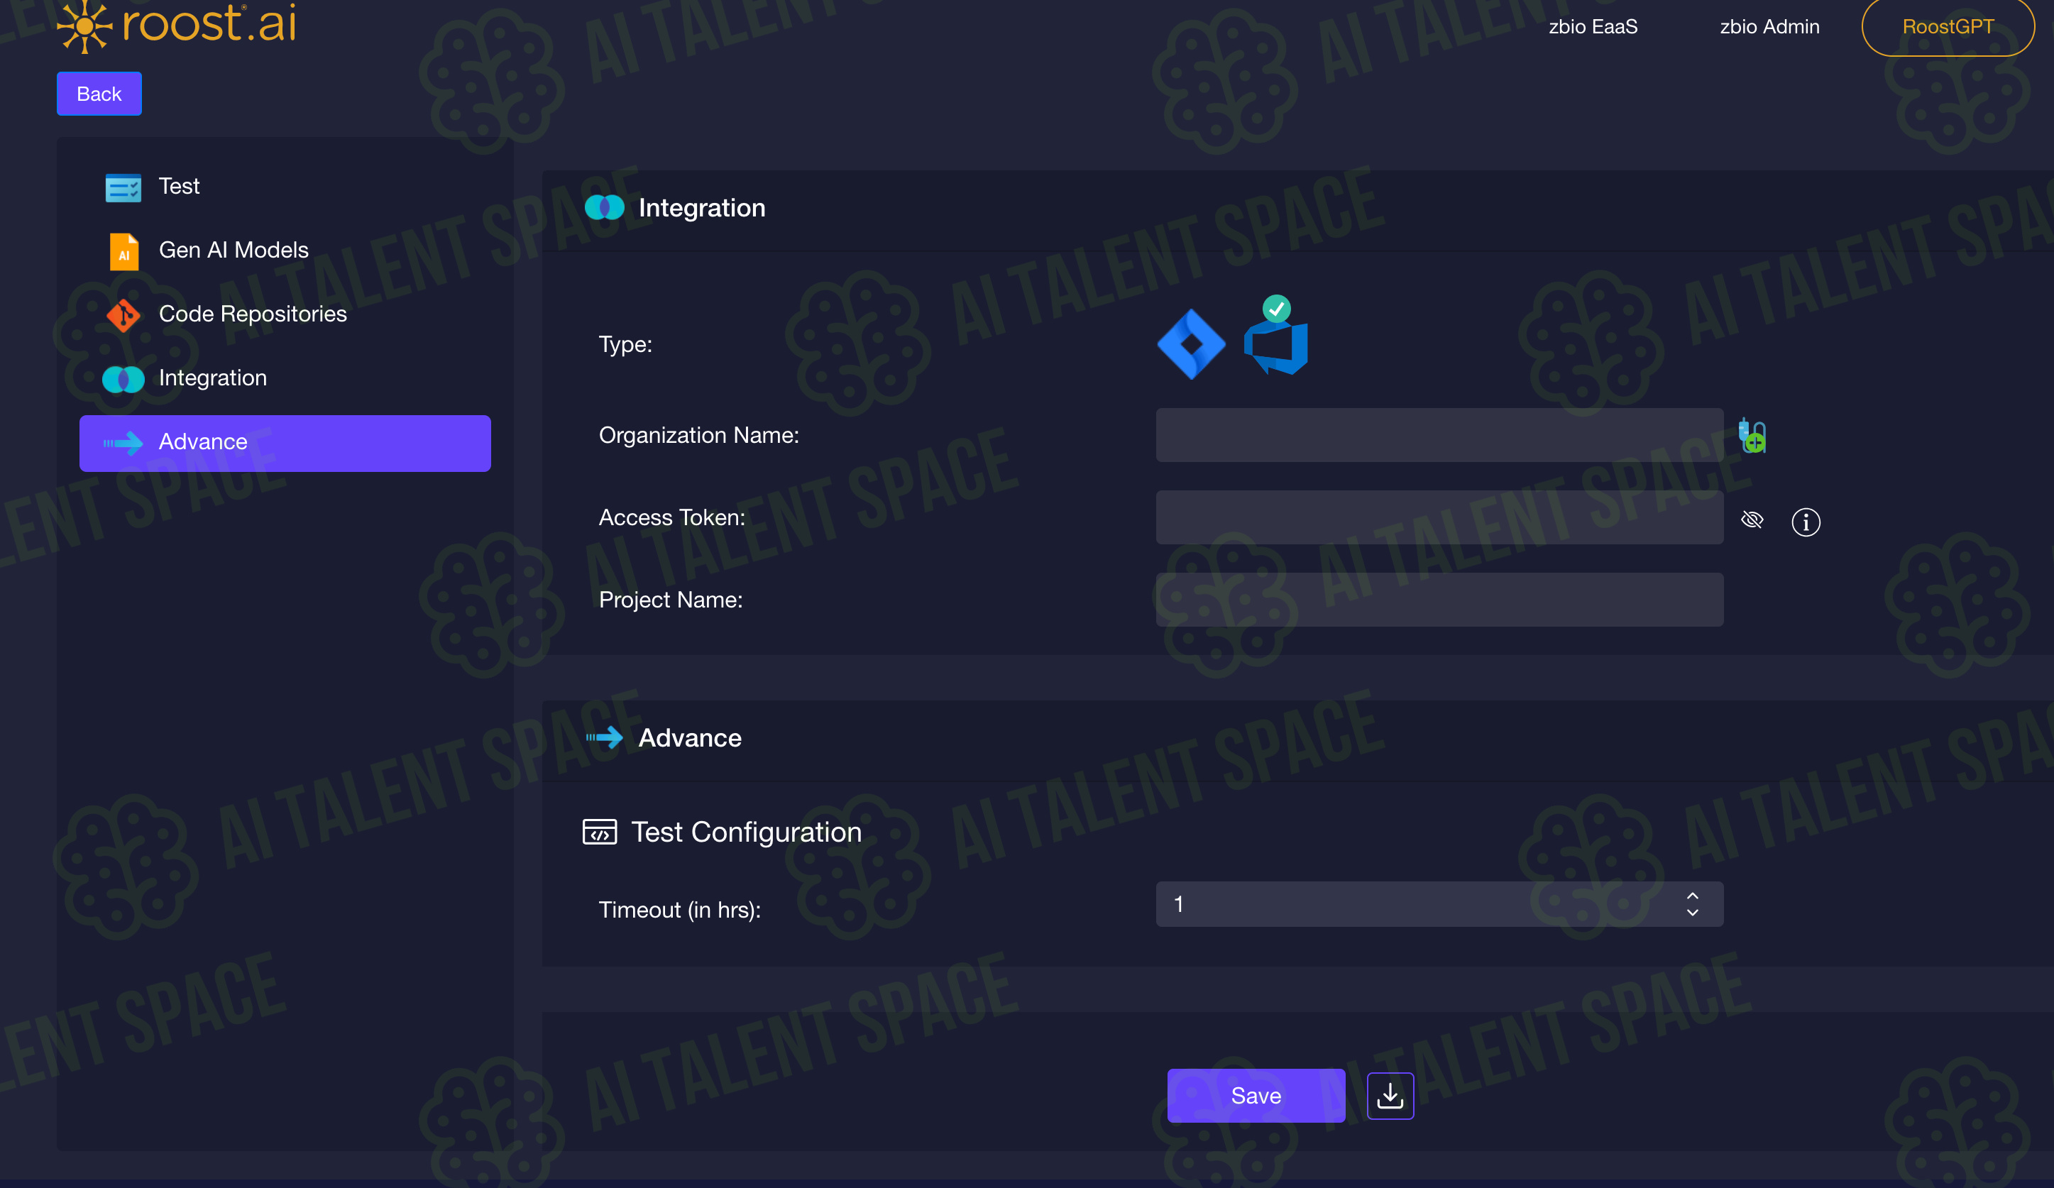Screen dimensions: 2054x1188
Task: Show Access Token info tooltip icon
Action: [1806, 522]
